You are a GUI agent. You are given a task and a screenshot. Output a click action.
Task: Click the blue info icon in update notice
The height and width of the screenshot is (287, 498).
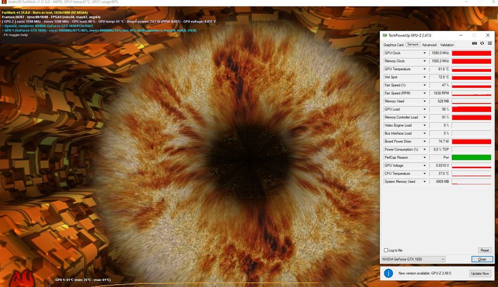[x=388, y=273]
